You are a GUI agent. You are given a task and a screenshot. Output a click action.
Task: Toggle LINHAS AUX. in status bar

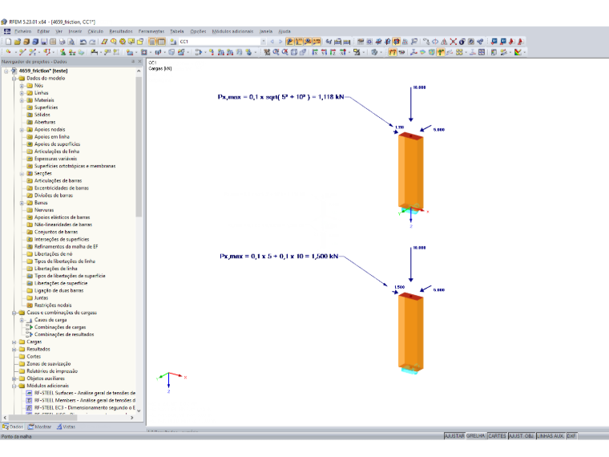coord(551,436)
